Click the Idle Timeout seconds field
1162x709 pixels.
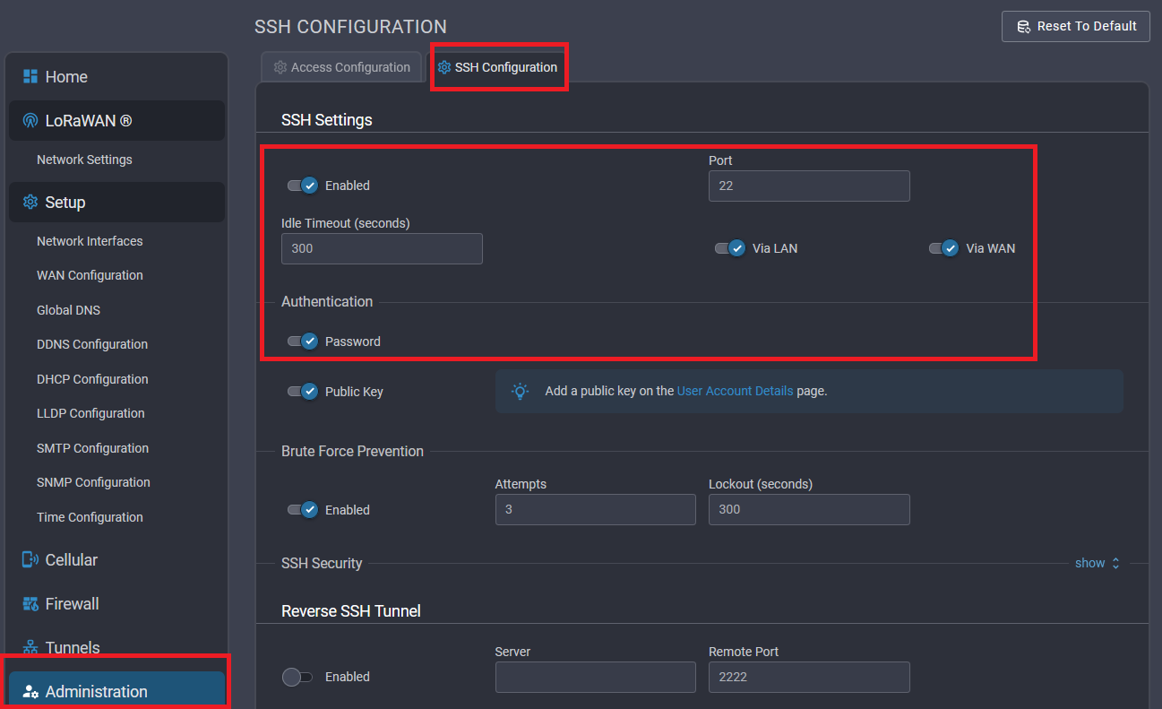click(x=382, y=249)
